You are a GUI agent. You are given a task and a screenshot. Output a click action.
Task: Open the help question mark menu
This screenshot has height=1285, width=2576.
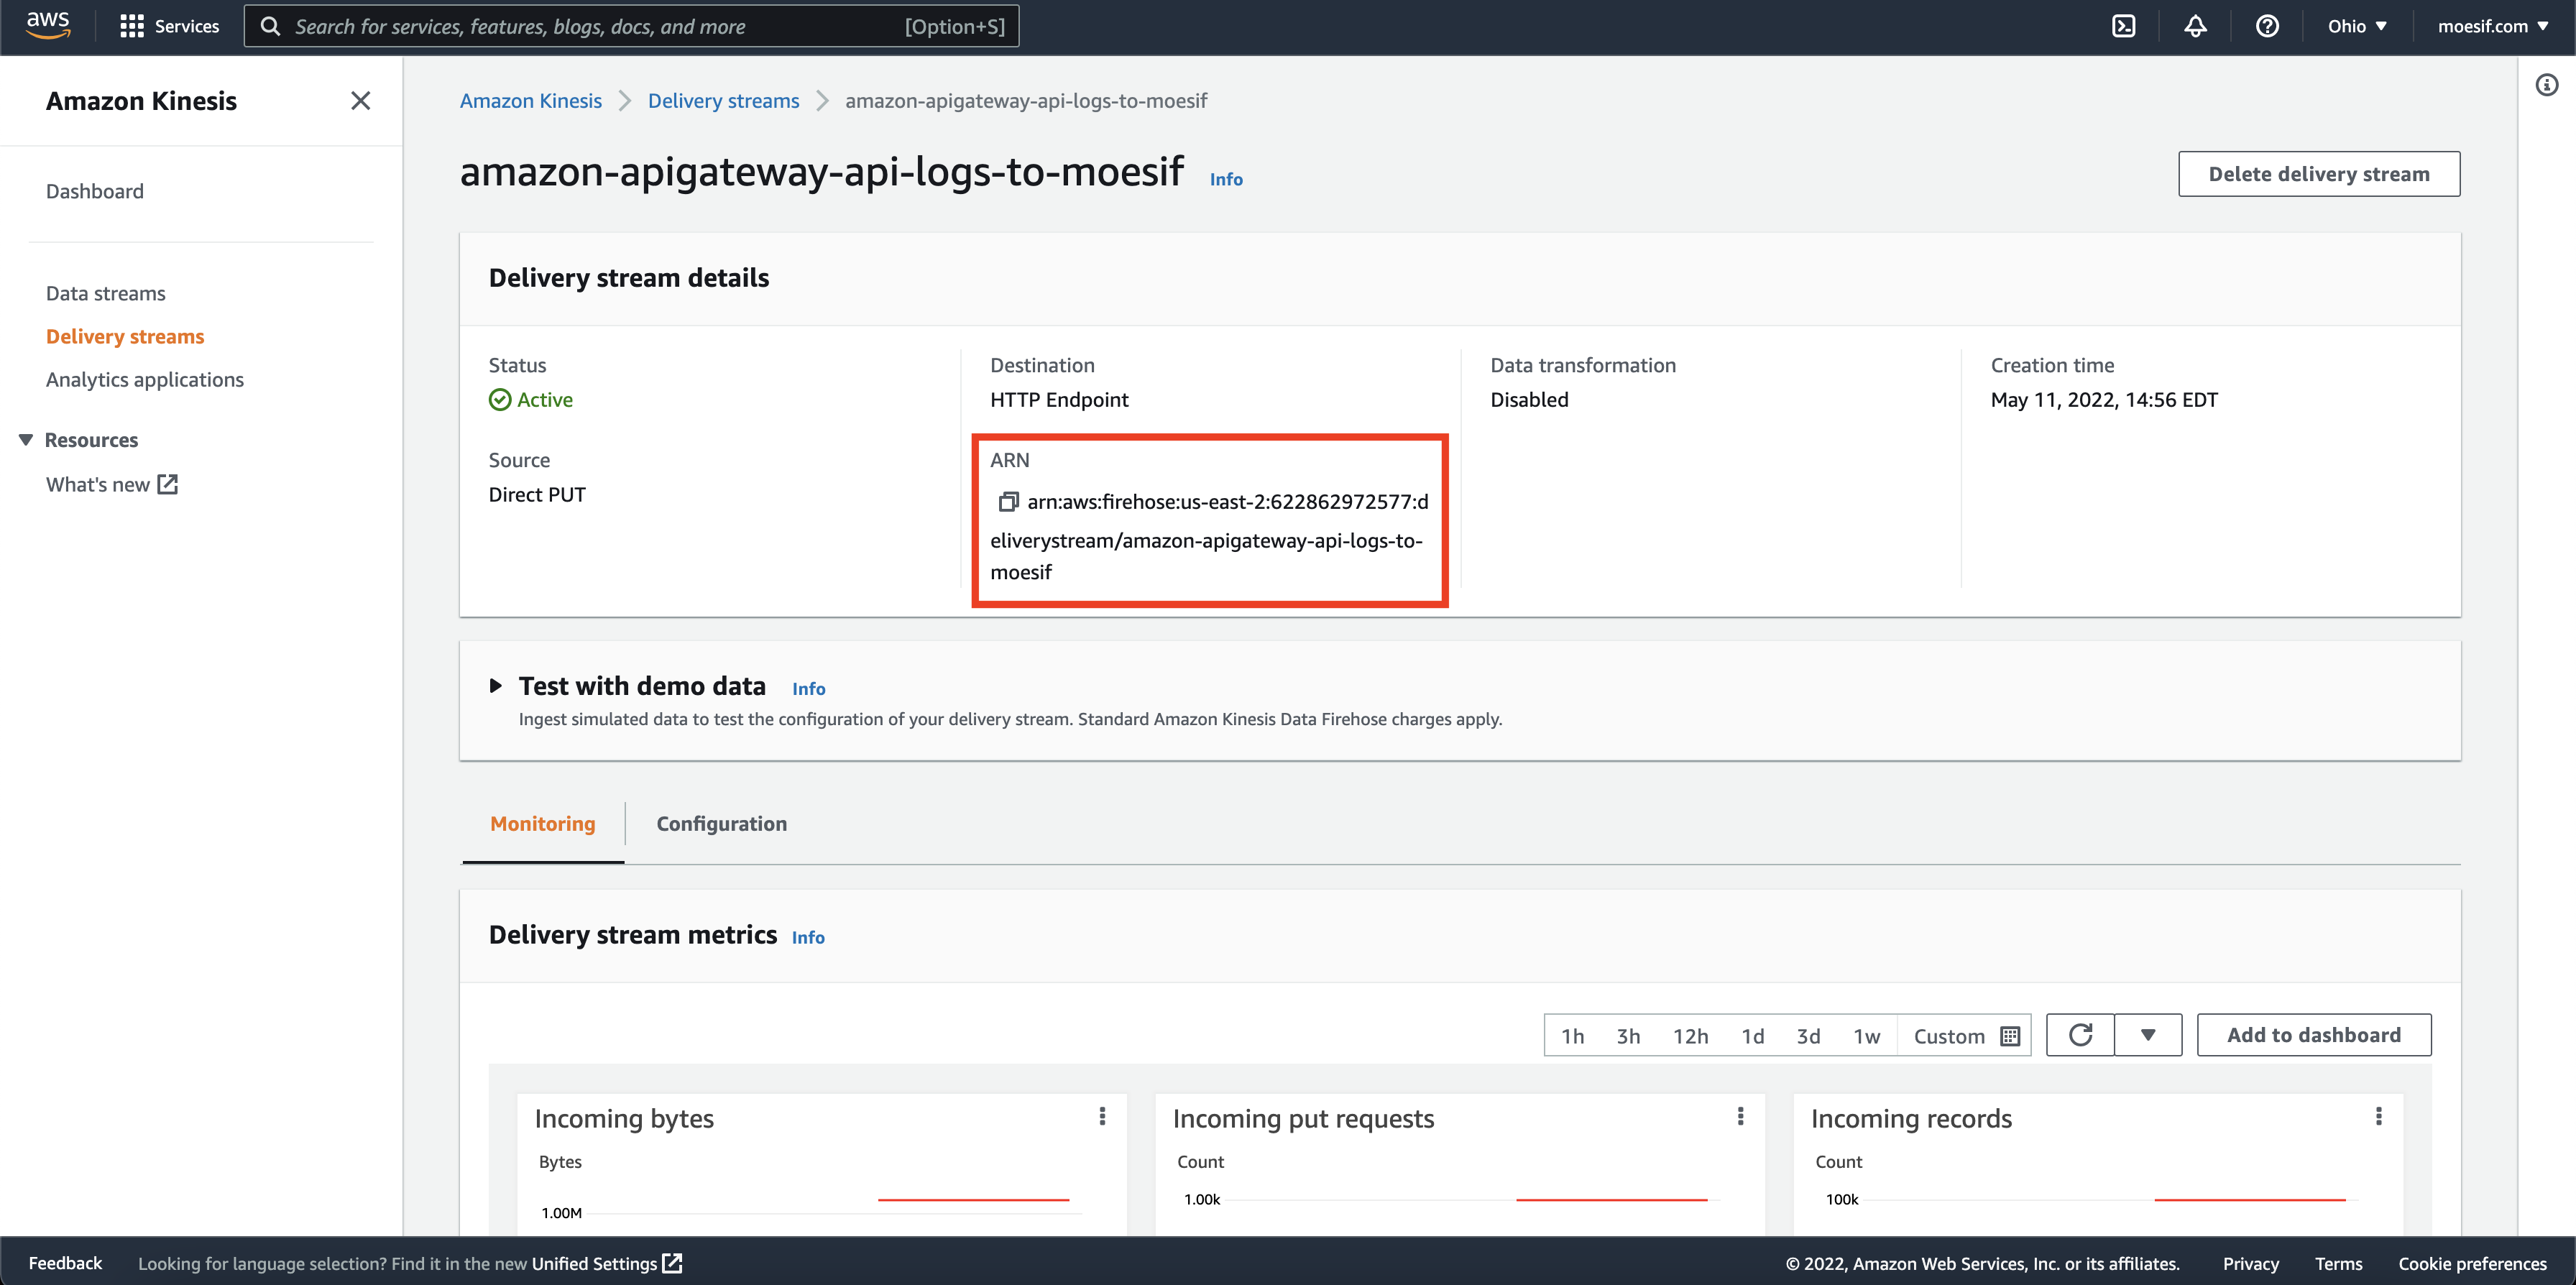click(2267, 26)
